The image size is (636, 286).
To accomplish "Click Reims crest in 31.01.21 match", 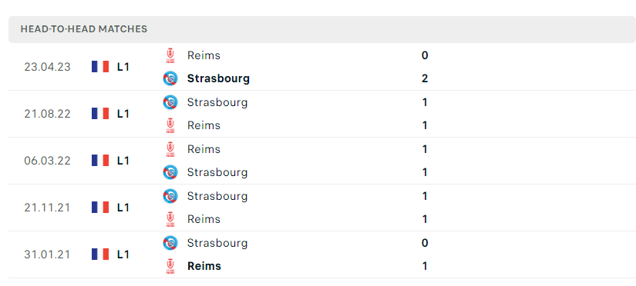I will click(x=170, y=266).
